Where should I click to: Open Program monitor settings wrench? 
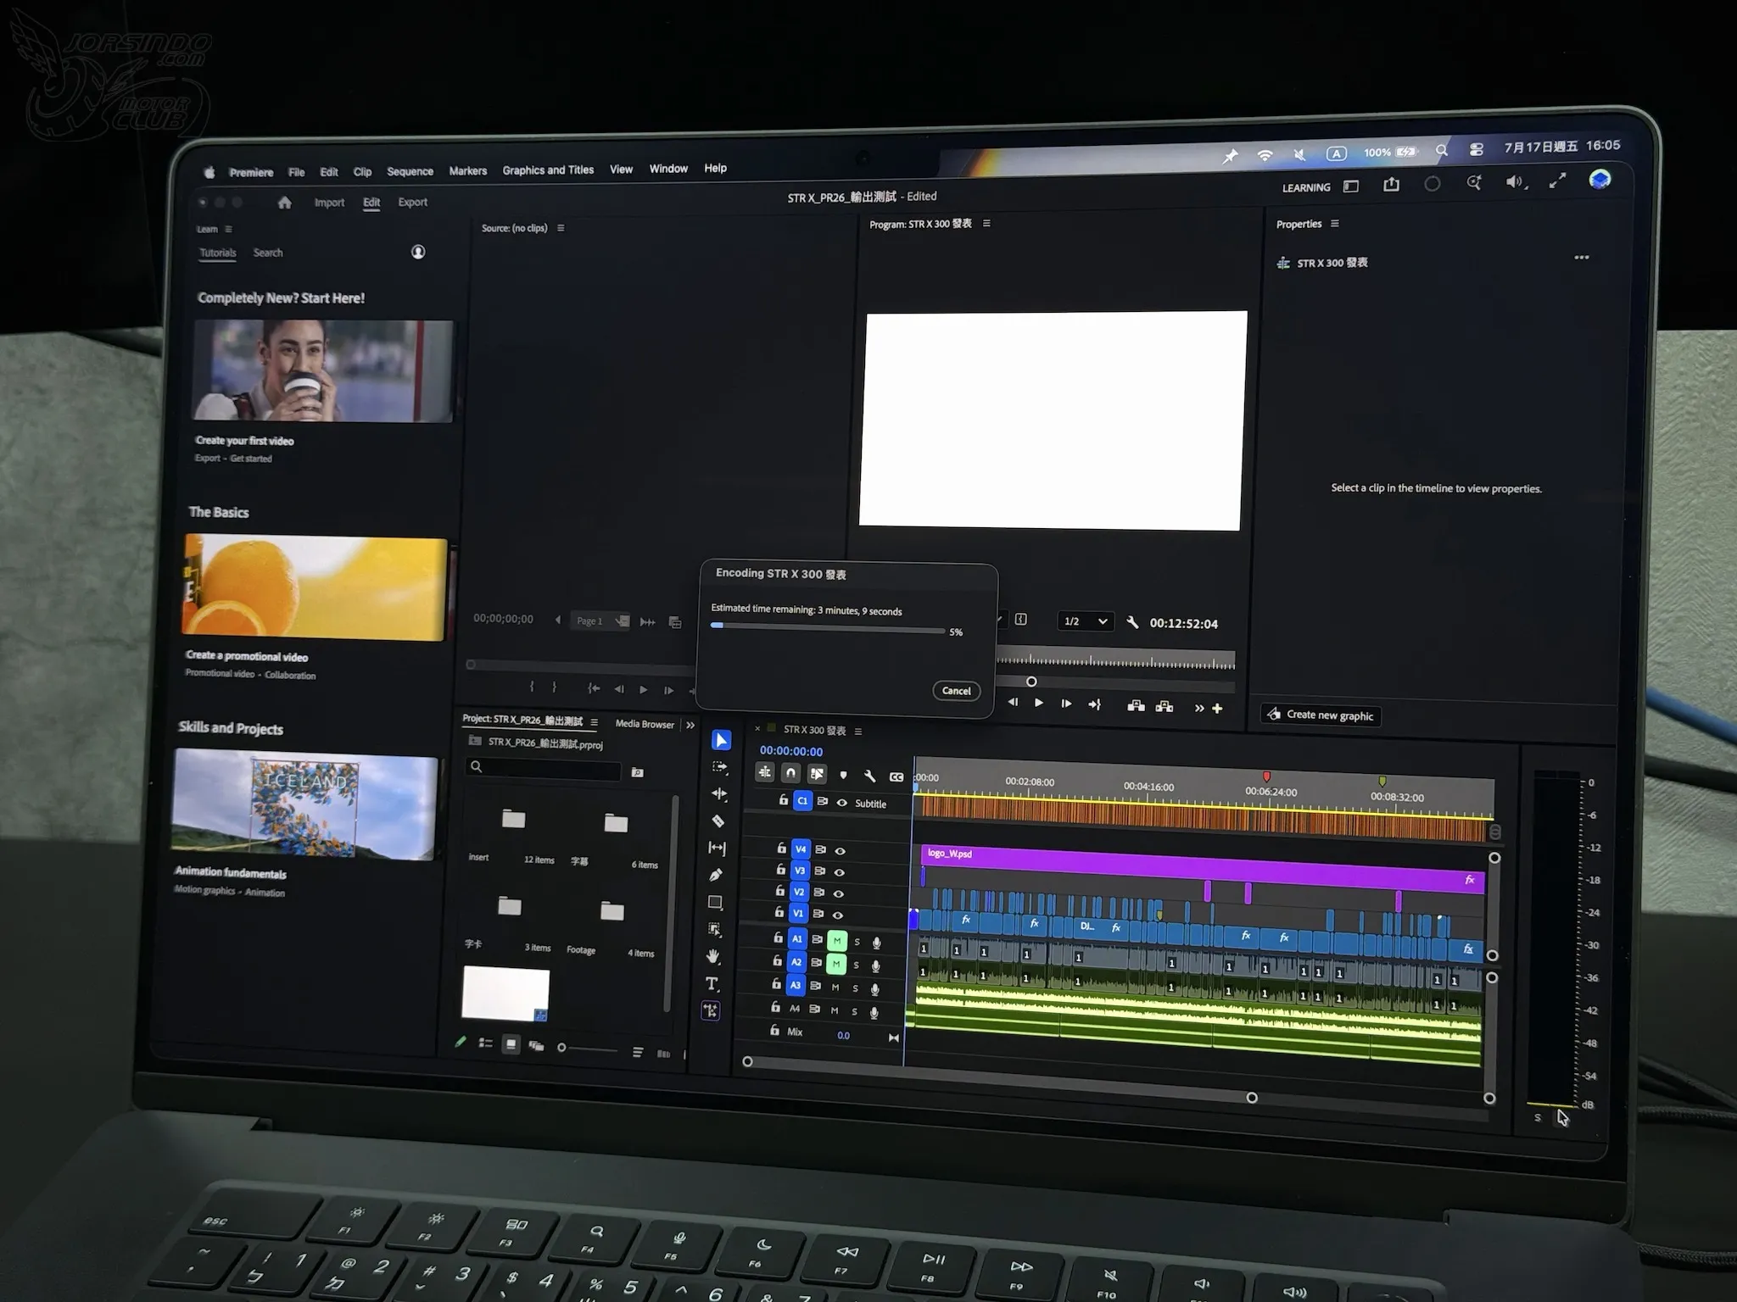click(1132, 622)
